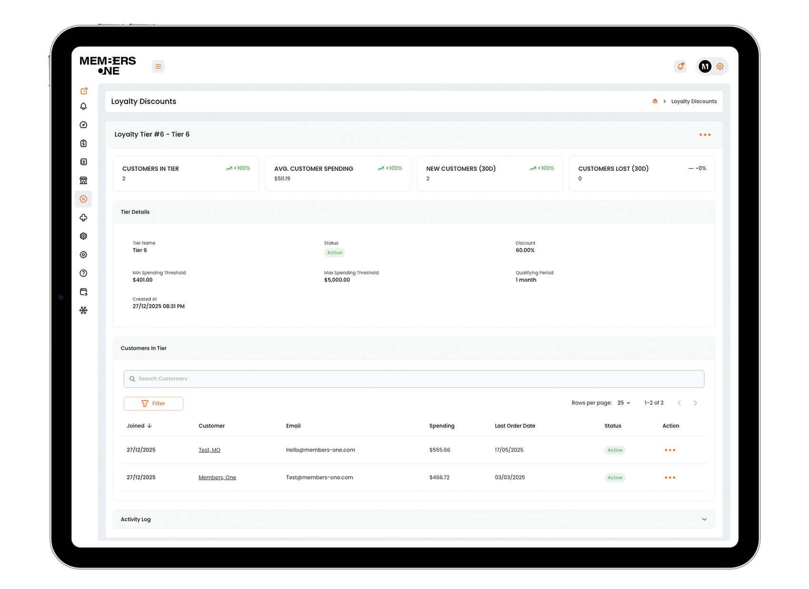
Task: Open the Rows per page dropdown
Action: pos(623,402)
